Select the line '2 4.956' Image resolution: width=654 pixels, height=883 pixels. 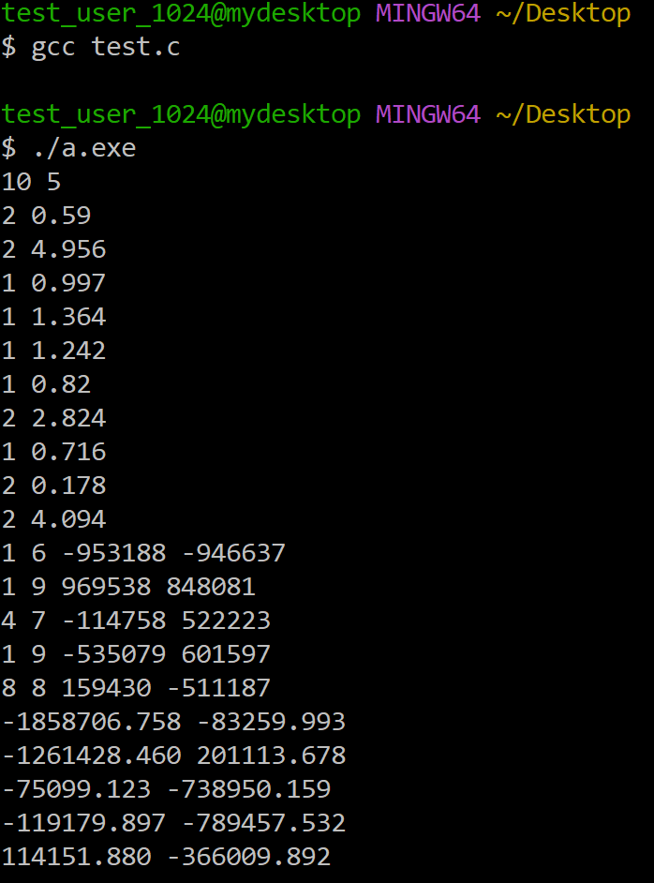click(x=53, y=249)
